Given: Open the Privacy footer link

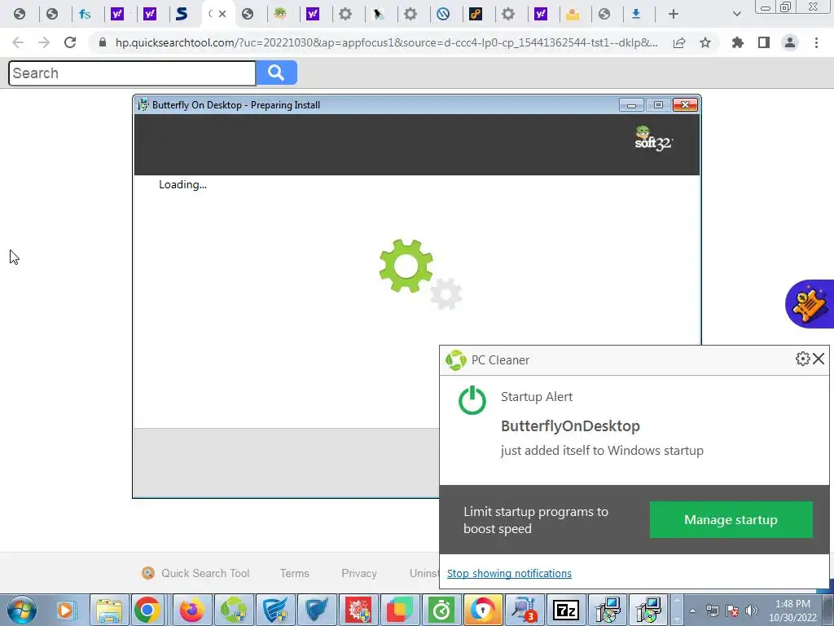Looking at the screenshot, I should click(x=359, y=573).
